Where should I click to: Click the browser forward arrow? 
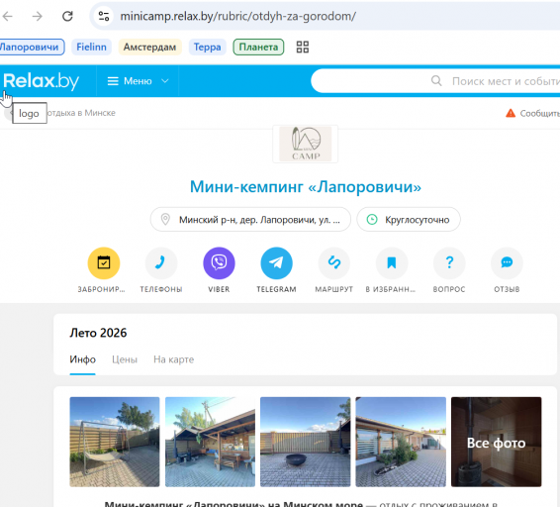click(x=38, y=16)
